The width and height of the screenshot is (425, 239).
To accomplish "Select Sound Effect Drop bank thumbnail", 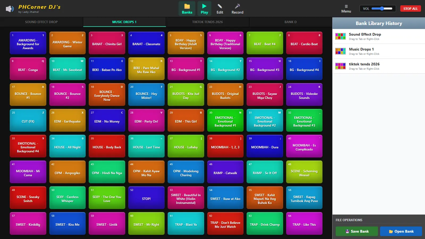I will pyautogui.click(x=340, y=36).
